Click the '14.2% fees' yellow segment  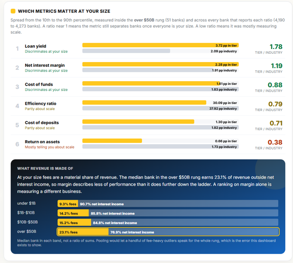coord(73,213)
